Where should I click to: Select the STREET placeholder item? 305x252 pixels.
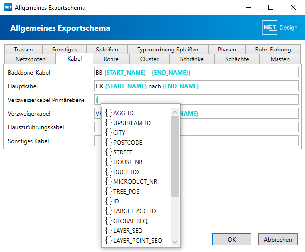pyautogui.click(x=123, y=152)
